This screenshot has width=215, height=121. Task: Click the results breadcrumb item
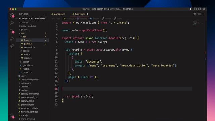[94, 19]
